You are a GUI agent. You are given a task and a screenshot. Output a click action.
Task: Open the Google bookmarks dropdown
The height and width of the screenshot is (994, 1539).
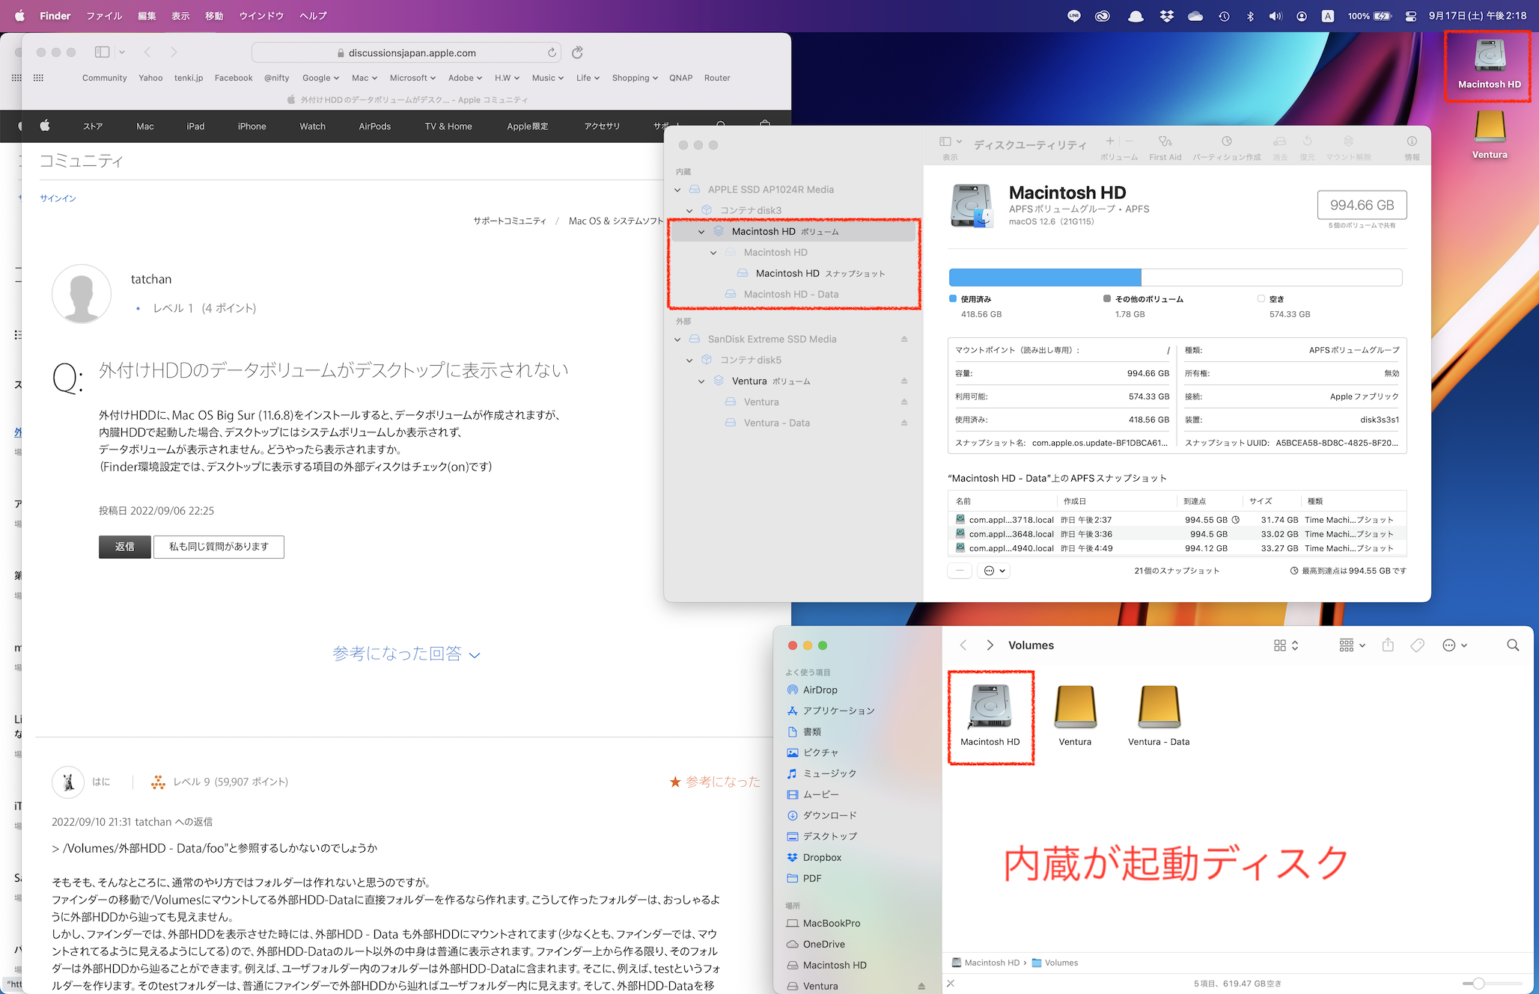tap(320, 78)
